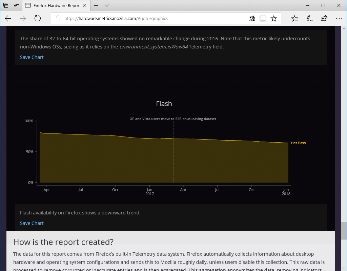Add page to favorites star
This screenshot has height=271, width=347.
[274, 18]
